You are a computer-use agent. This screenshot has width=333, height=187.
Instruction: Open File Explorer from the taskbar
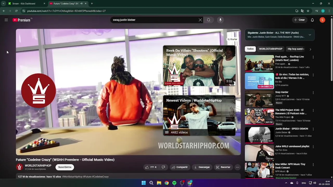pyautogui.click(x=159, y=183)
